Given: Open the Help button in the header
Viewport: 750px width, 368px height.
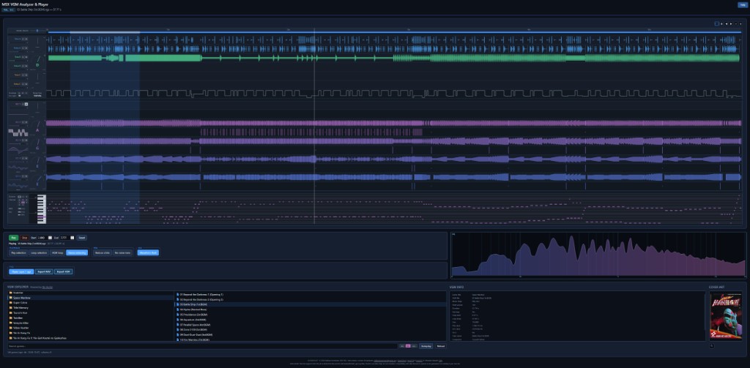Looking at the screenshot, I should click(743, 5).
